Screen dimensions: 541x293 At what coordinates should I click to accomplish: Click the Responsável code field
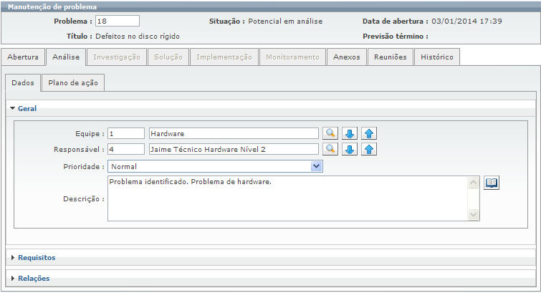(126, 149)
